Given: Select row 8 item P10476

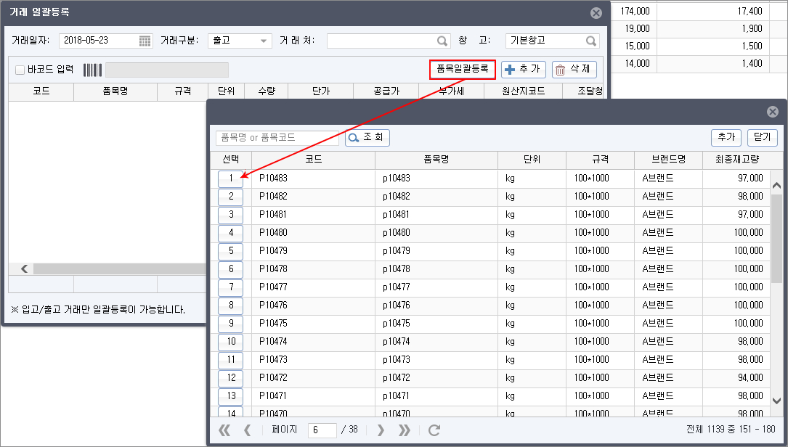Looking at the screenshot, I should [x=231, y=305].
